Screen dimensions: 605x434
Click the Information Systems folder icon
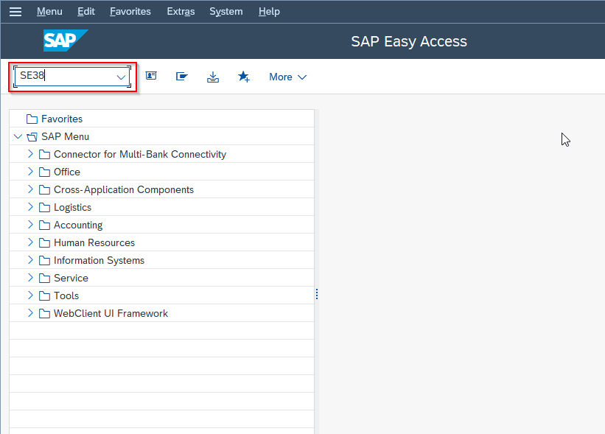[x=44, y=260]
